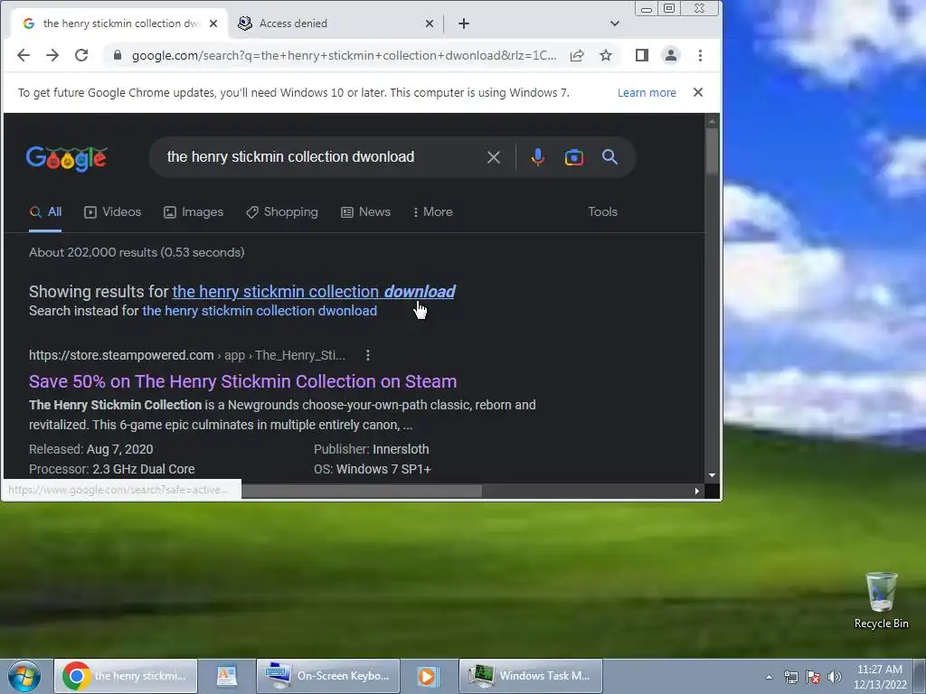
Task: Search by image with the camera icon
Action: pyautogui.click(x=574, y=157)
